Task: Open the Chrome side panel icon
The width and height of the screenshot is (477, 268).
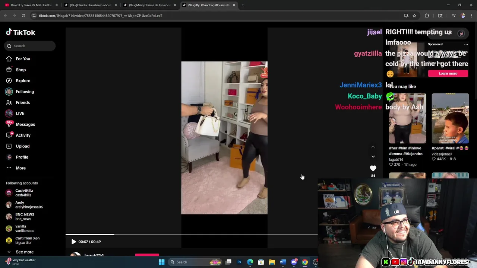Action: pyautogui.click(x=440, y=16)
